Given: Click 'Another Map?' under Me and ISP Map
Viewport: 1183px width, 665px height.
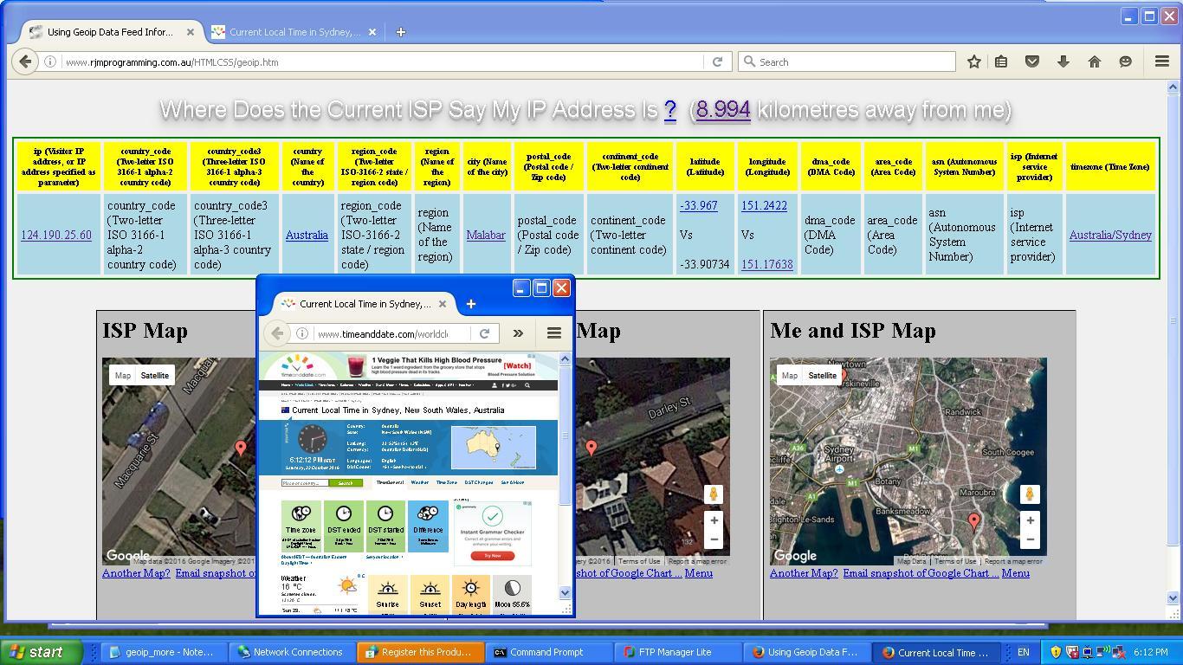Looking at the screenshot, I should (804, 572).
